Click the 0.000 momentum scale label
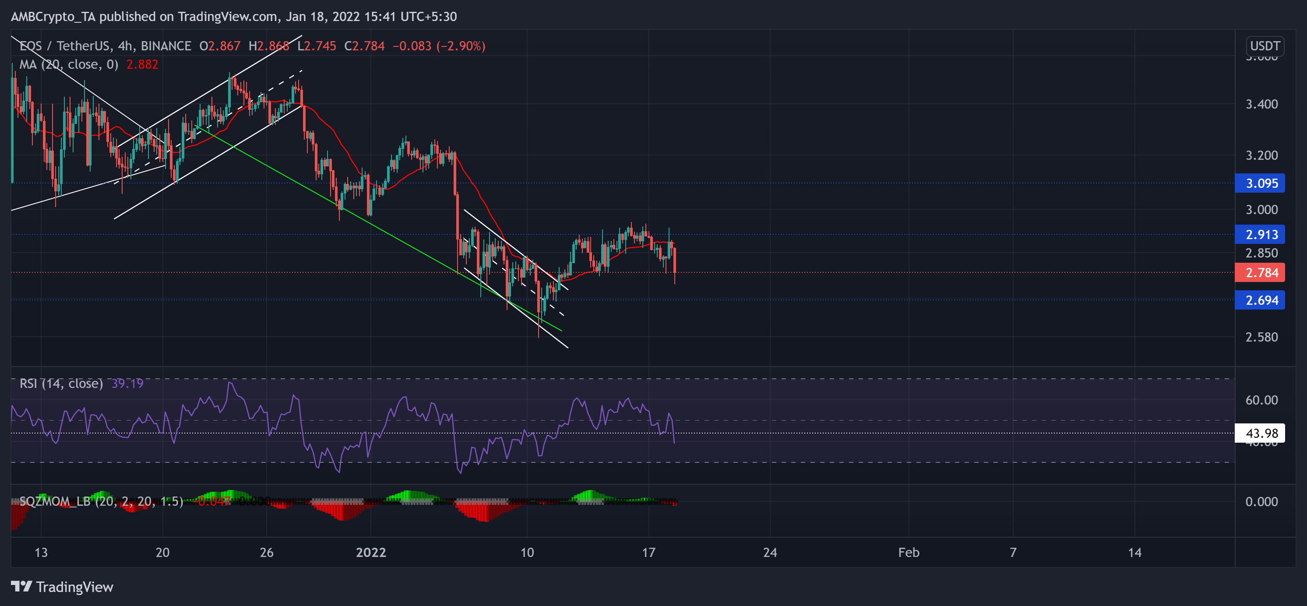The height and width of the screenshot is (606, 1307). (x=1261, y=501)
